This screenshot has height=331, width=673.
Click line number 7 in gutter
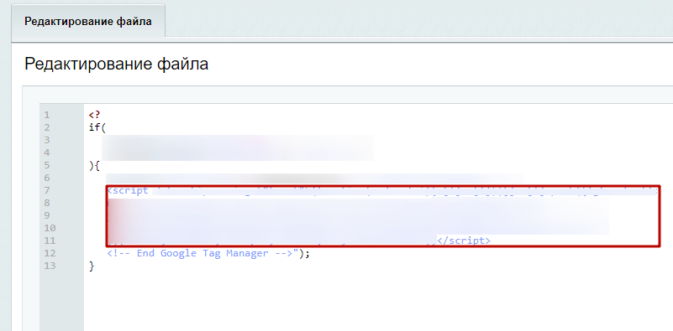click(47, 190)
